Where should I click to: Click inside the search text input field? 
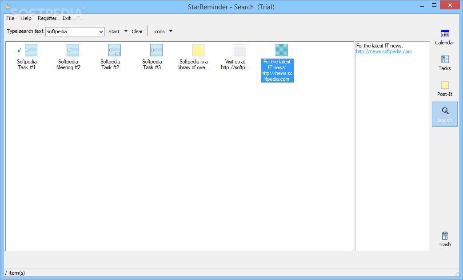tap(72, 32)
